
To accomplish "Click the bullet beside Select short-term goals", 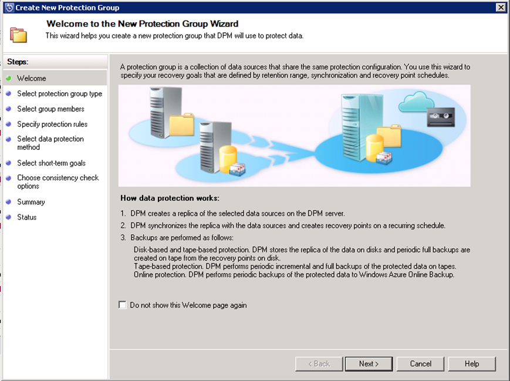I will (9, 163).
